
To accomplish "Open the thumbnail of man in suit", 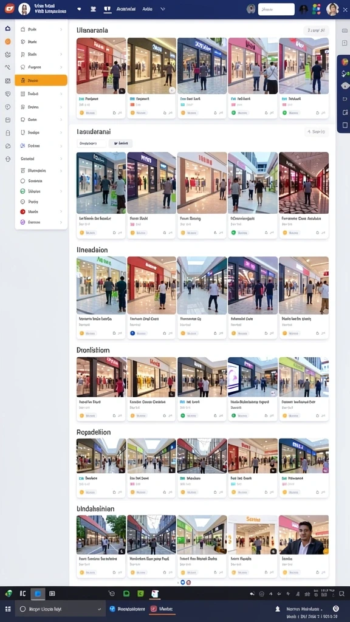I will [x=304, y=535].
